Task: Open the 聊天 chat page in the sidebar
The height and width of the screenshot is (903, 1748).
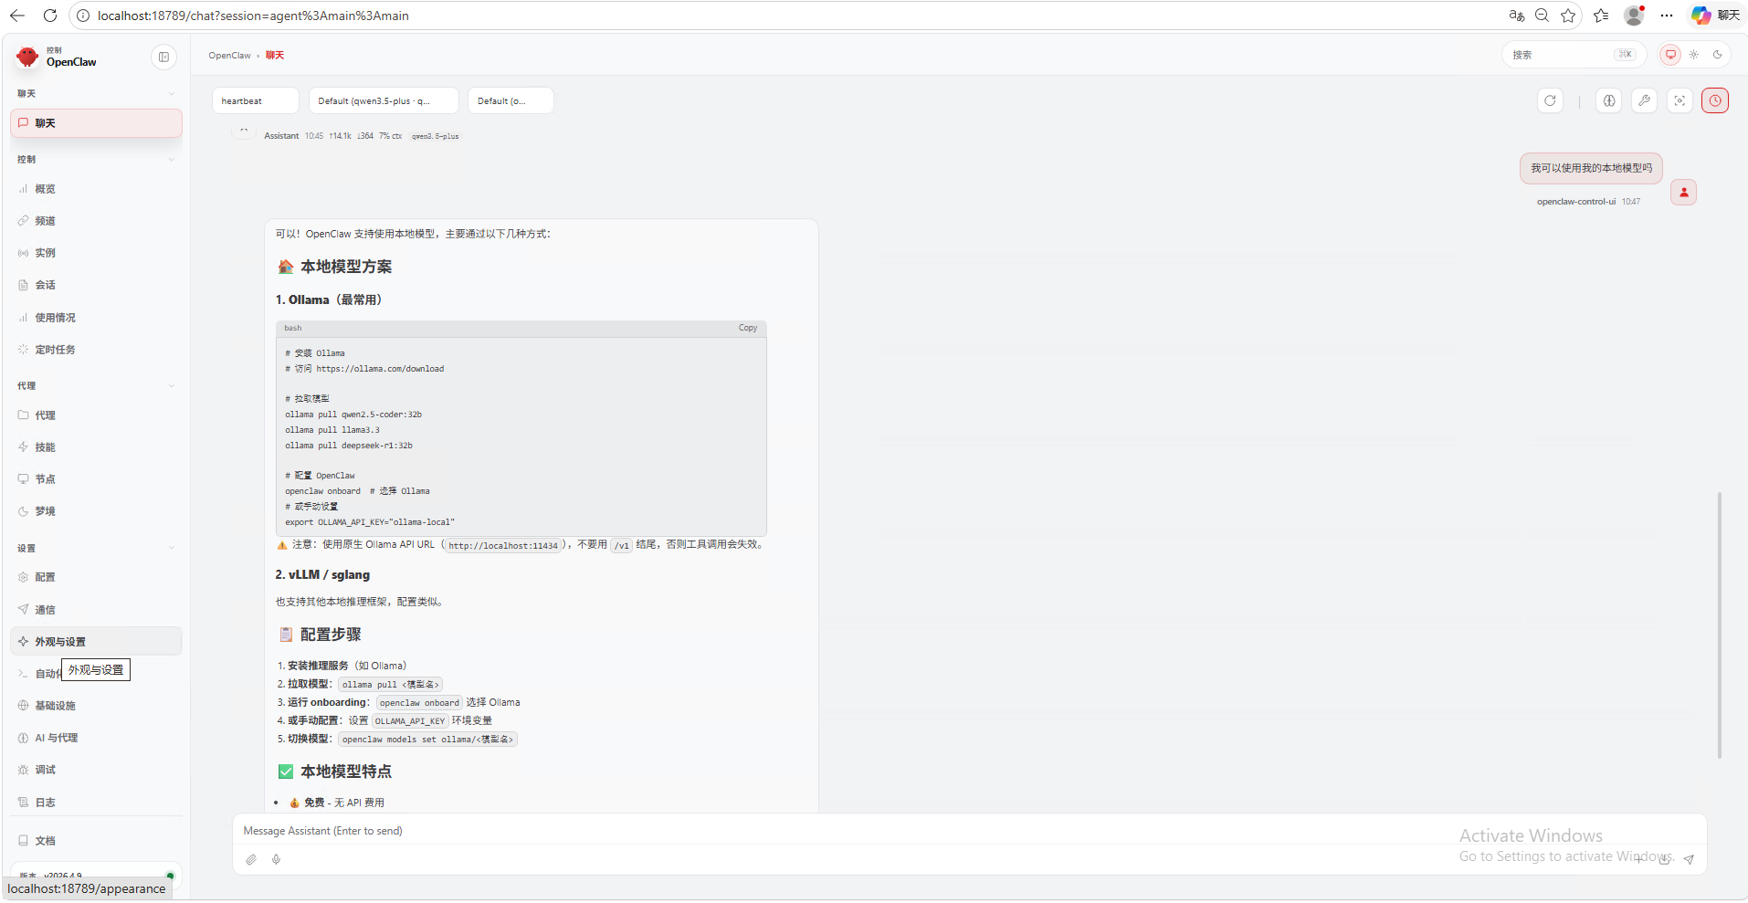Action: 96,123
